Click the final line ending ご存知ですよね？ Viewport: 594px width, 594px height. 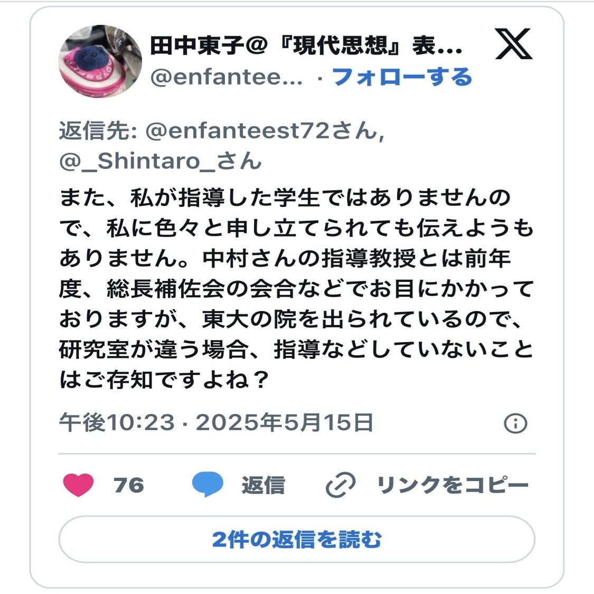(x=164, y=380)
